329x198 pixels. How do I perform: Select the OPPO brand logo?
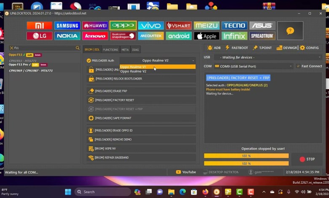coord(123,26)
